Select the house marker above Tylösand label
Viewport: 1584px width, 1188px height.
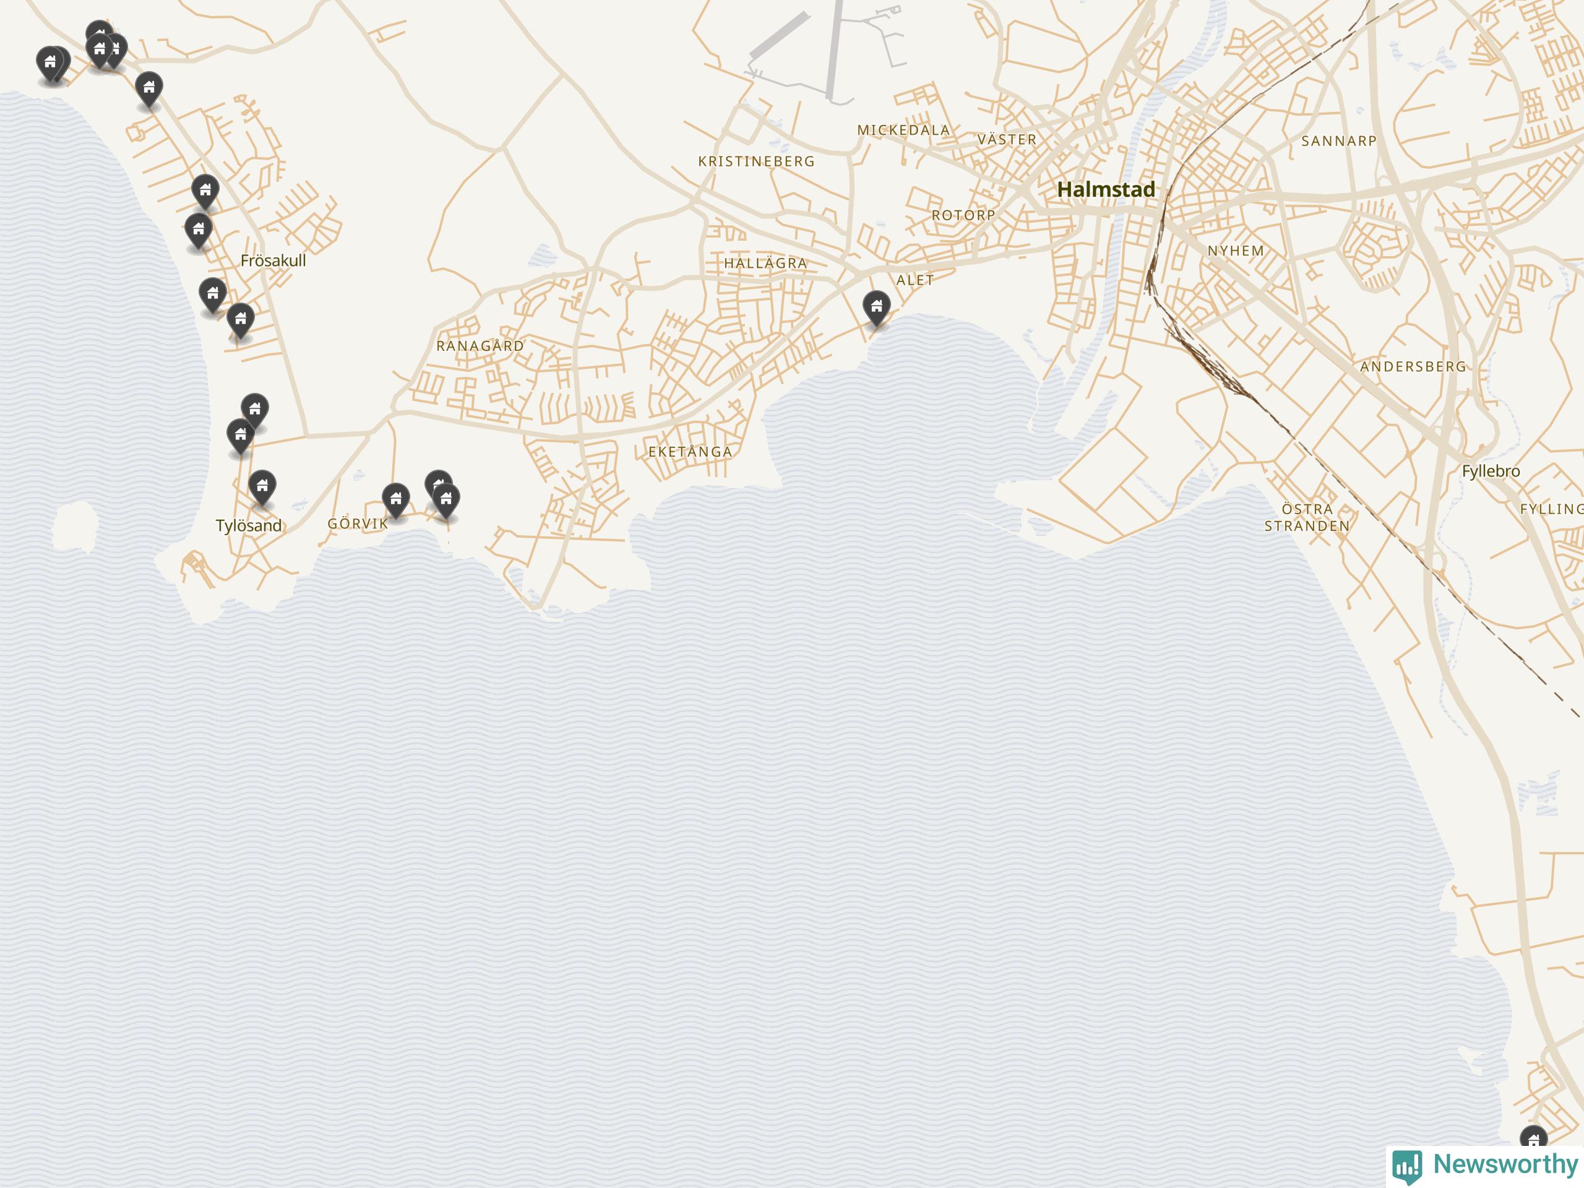pos(262,488)
